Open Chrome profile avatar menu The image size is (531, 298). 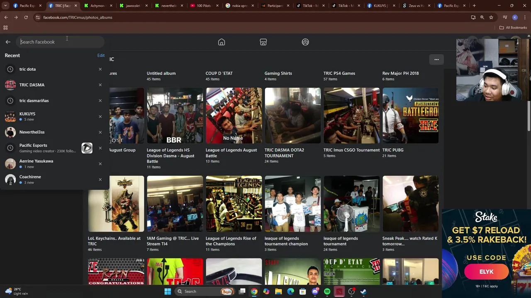click(515, 17)
